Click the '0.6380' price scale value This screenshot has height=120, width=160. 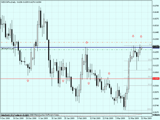(x=156, y=39)
